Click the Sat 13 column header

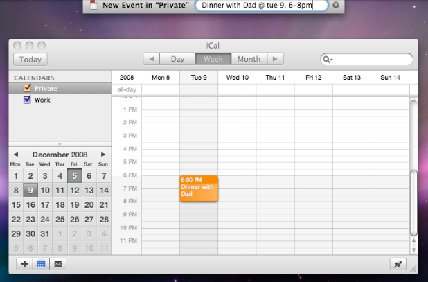[352, 78]
